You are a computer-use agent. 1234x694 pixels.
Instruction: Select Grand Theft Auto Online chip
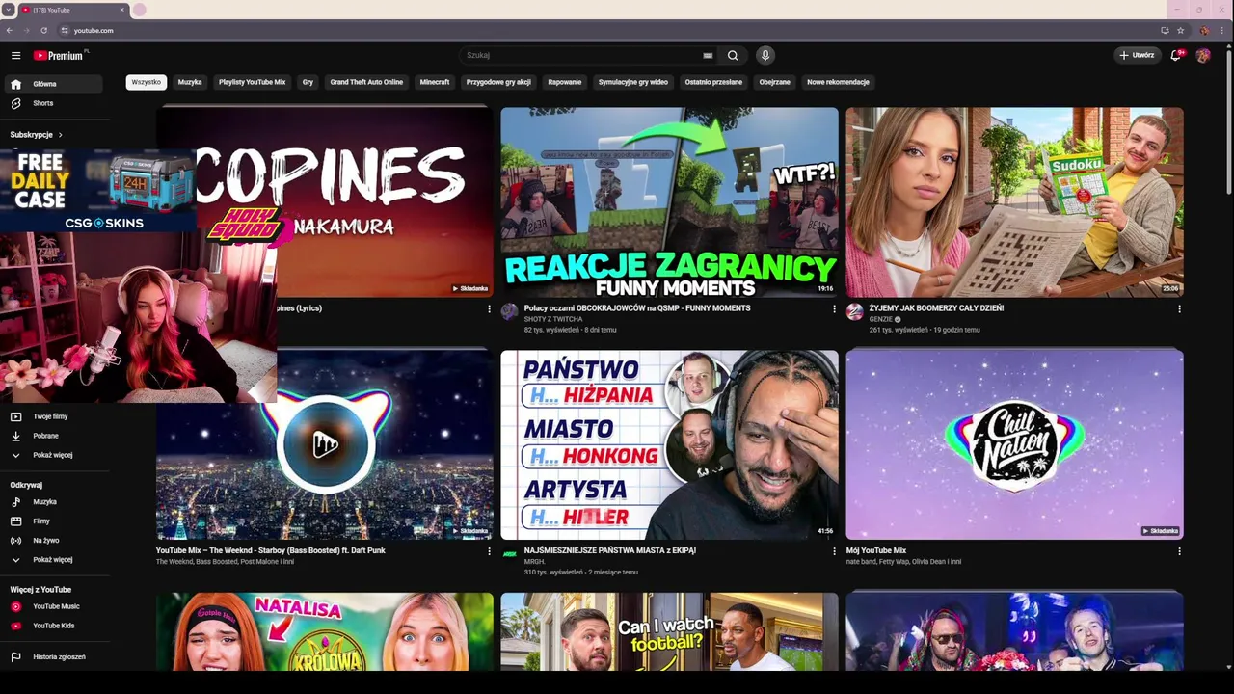[366, 82]
